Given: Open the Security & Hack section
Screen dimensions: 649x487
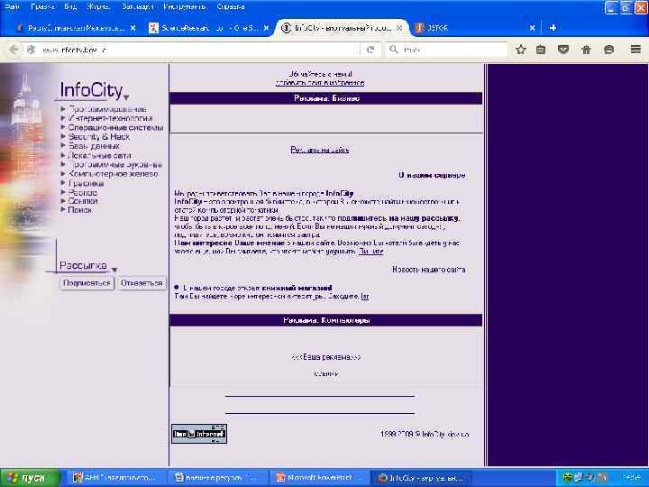Looking at the screenshot, I should 98,137.
